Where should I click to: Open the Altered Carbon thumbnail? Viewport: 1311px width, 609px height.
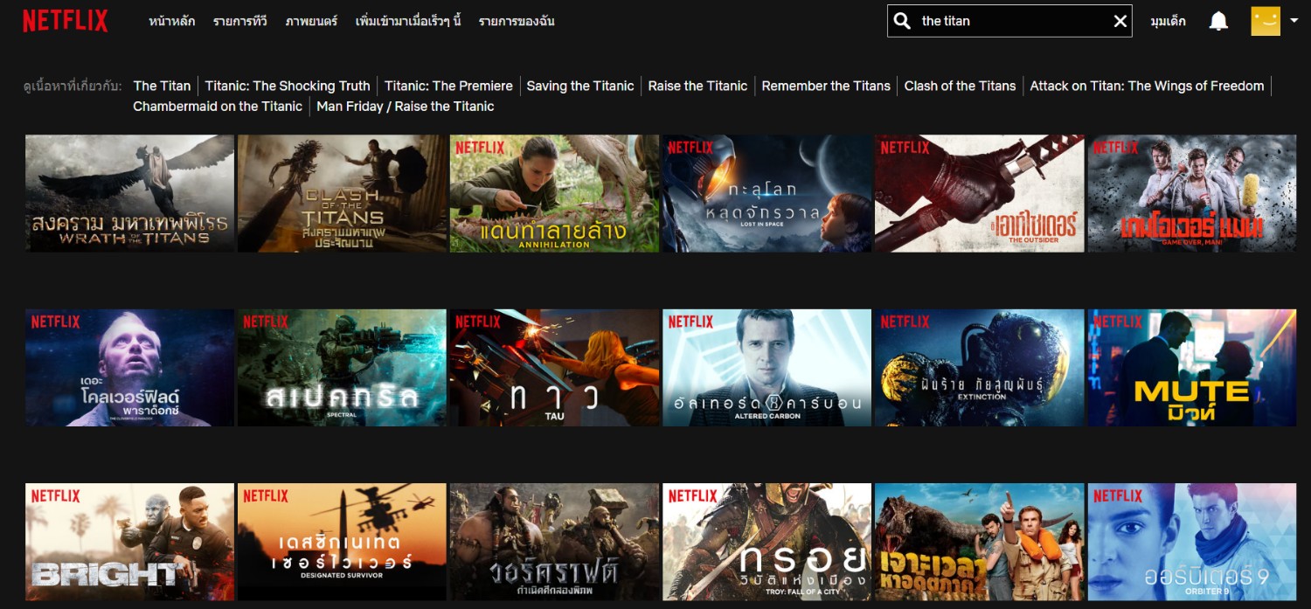tap(766, 368)
